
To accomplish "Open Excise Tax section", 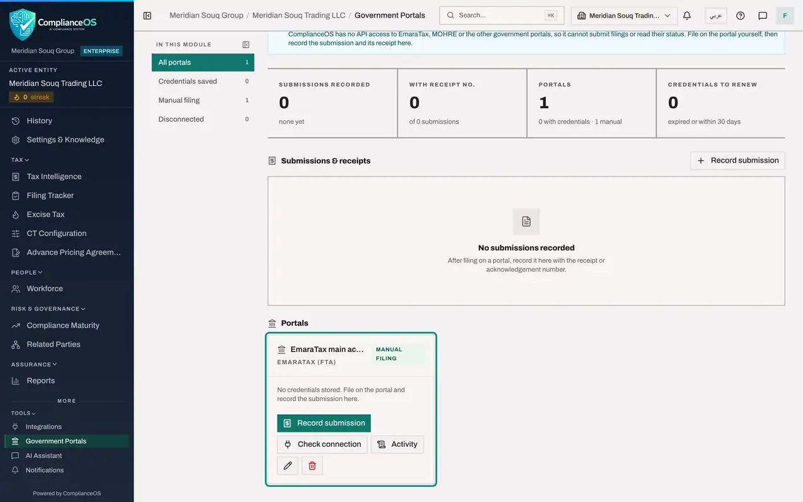I will (66, 214).
